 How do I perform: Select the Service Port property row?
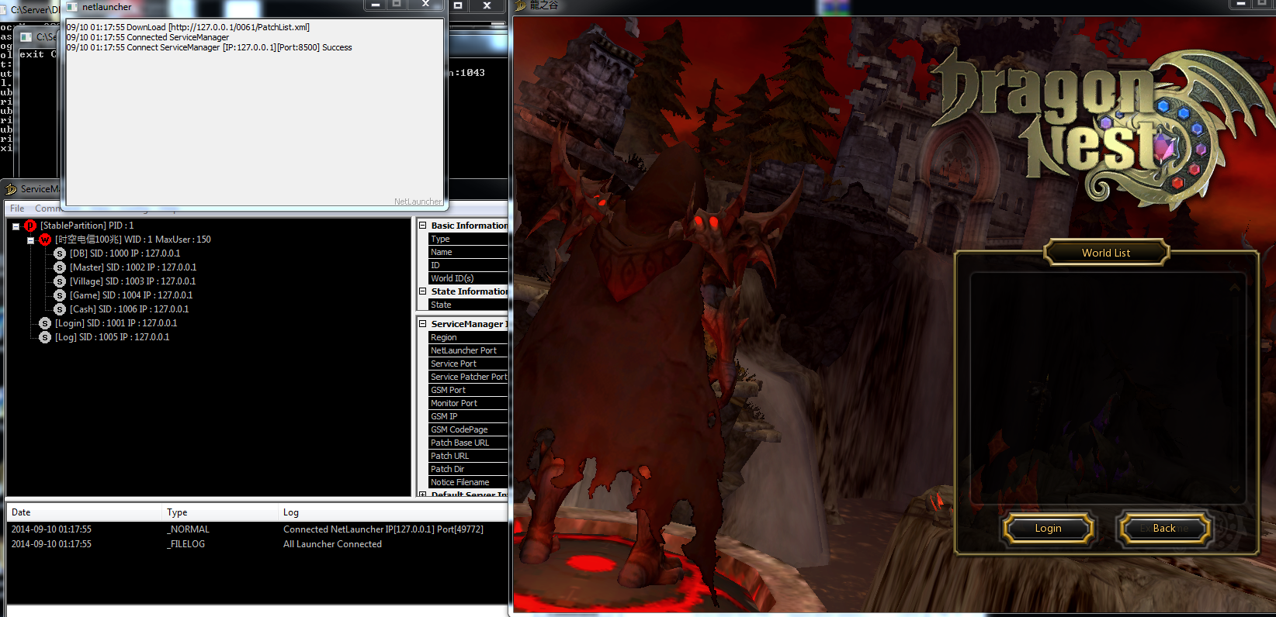click(x=468, y=364)
